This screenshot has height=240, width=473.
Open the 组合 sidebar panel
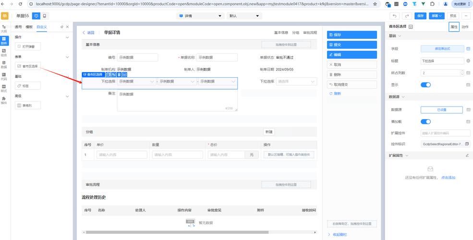coord(4,53)
